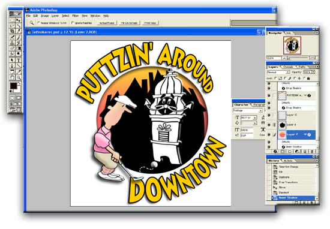Viewport: 330px width, 229px height.
Task: Select the Clone Stamp tool
Action: [12, 43]
